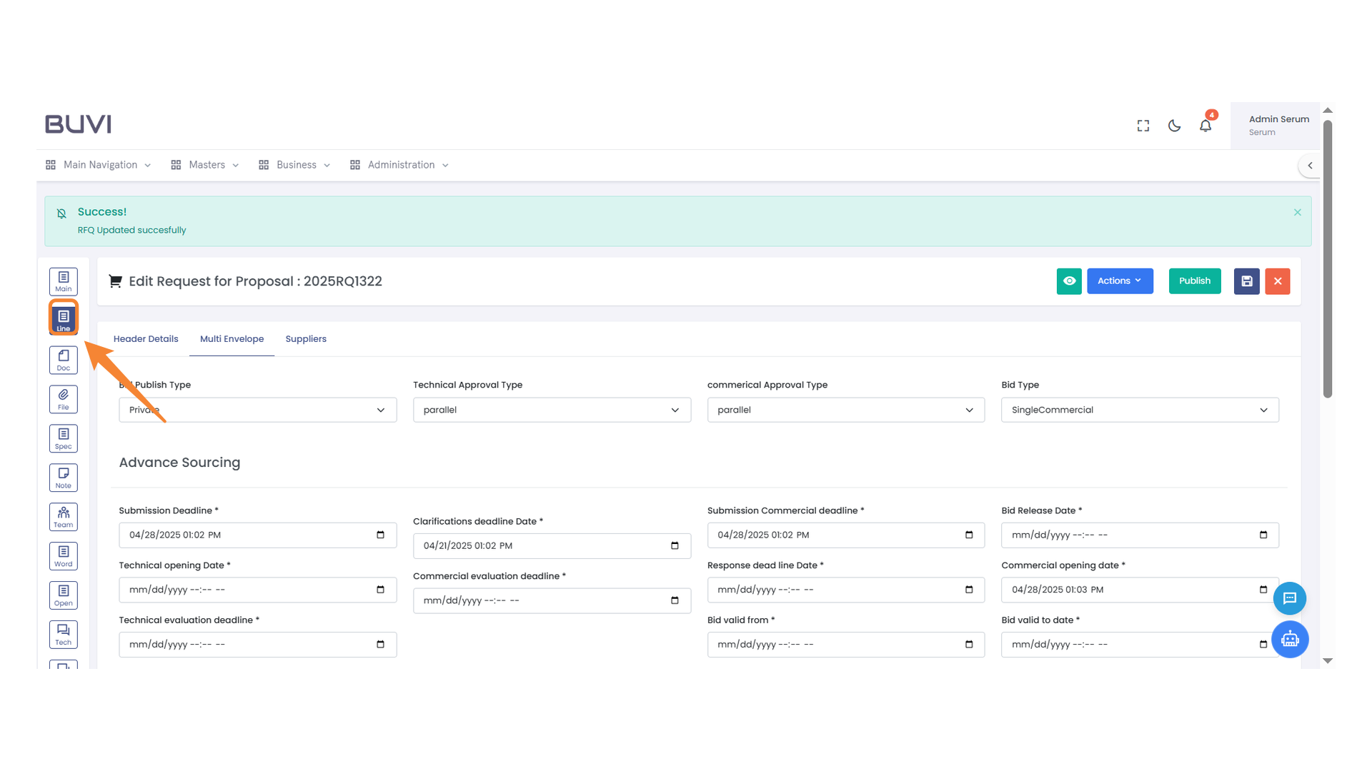Toggle dark mode moon icon

coord(1174,126)
